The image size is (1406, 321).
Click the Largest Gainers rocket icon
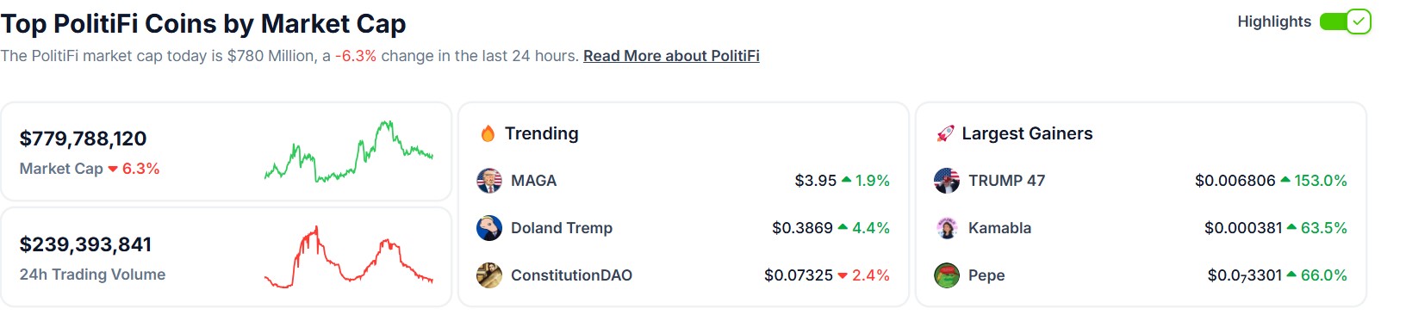(x=945, y=133)
